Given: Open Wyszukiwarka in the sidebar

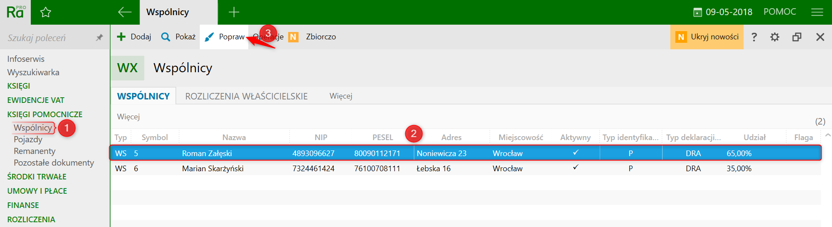Looking at the screenshot, I should 33,72.
